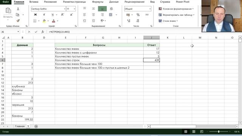
Task: Select sheet tab Главная
Action: pos(20,126)
